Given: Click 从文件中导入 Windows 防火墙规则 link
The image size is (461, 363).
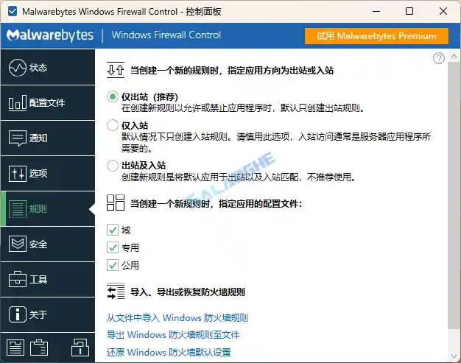Looking at the screenshot, I should coord(177,318).
